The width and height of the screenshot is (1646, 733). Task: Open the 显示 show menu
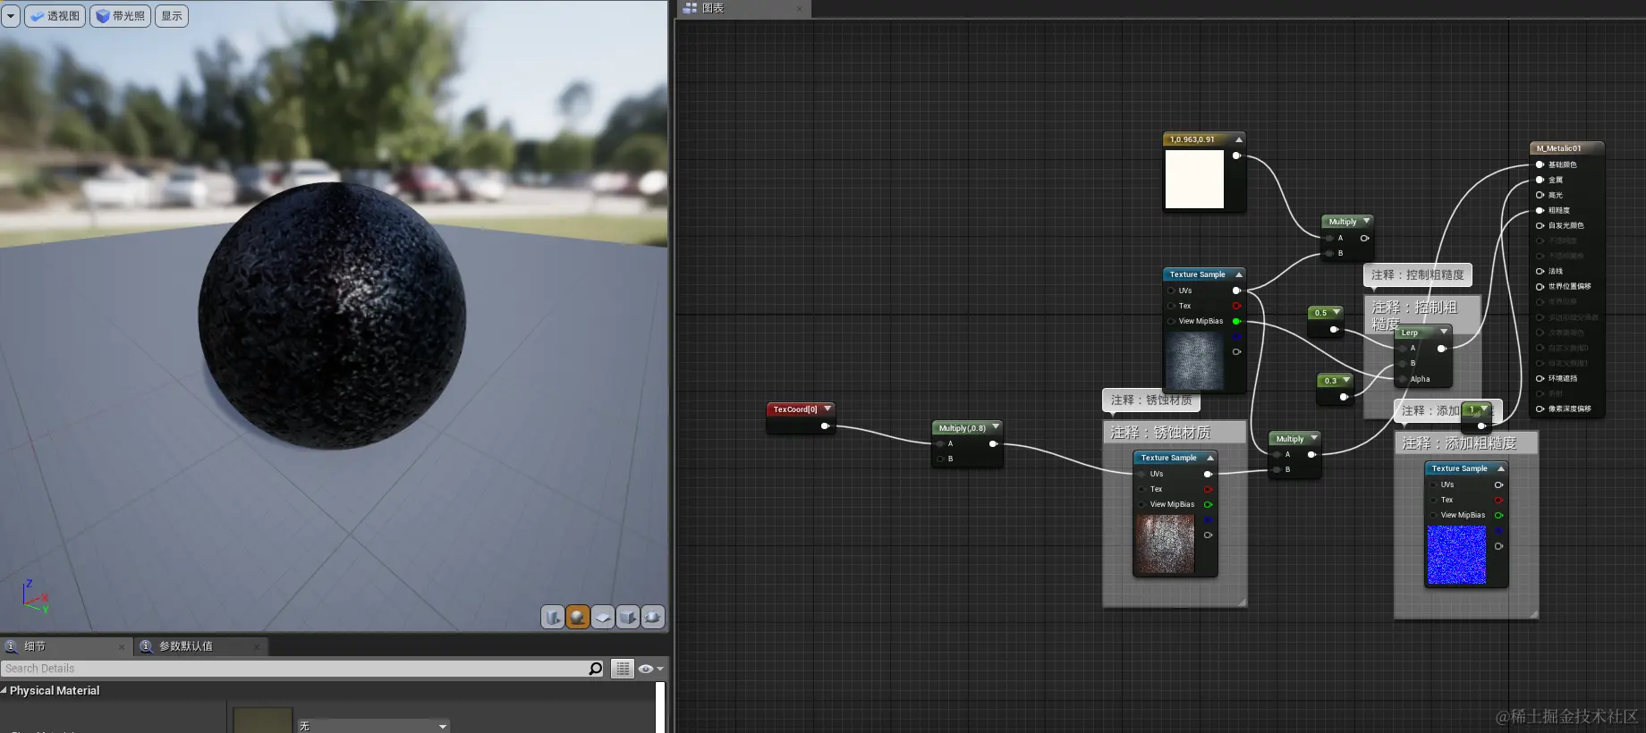pyautogui.click(x=172, y=16)
